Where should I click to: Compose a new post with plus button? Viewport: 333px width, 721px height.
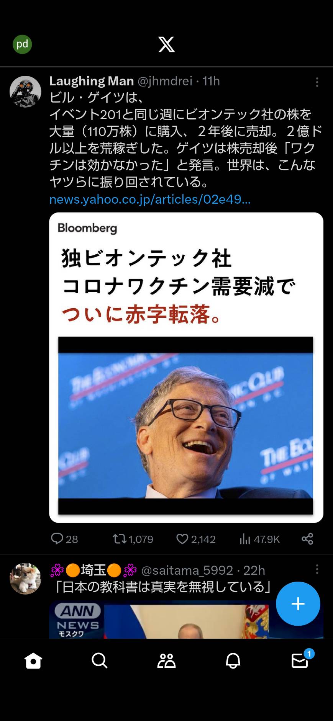(x=298, y=604)
